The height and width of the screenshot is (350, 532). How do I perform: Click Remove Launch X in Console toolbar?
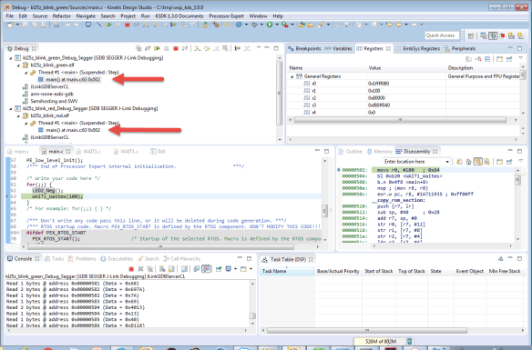click(140, 269)
